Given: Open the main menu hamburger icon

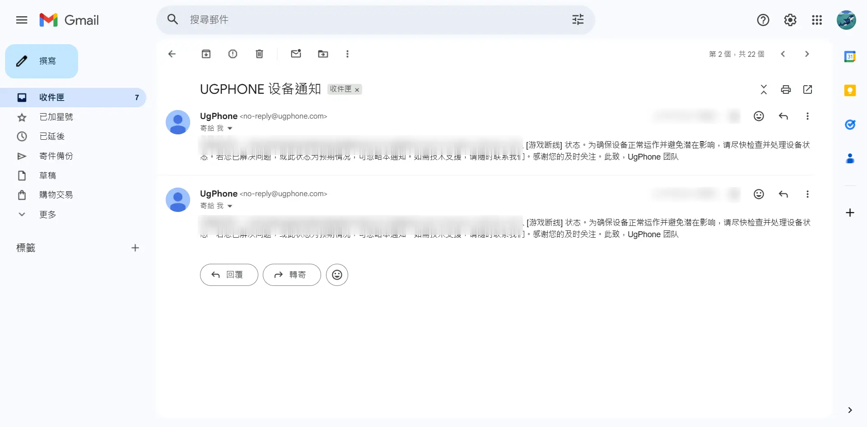Looking at the screenshot, I should (22, 20).
